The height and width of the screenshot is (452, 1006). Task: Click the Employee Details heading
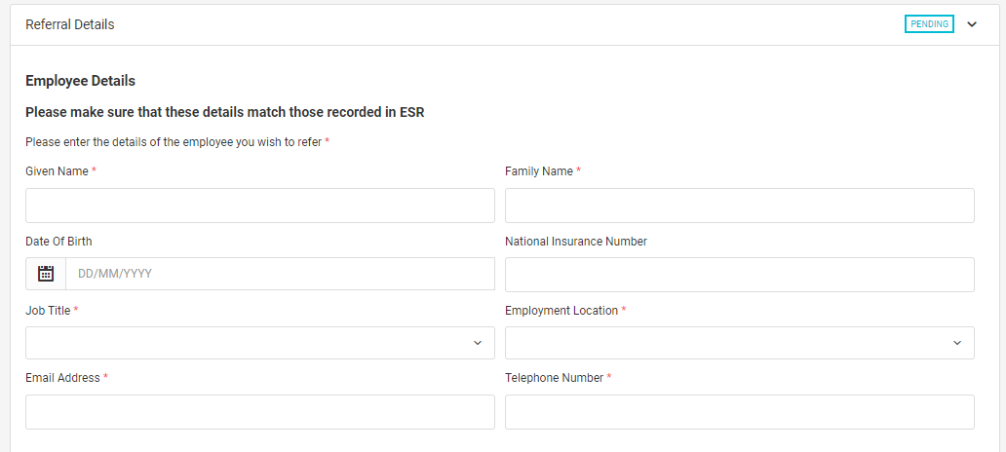tap(80, 81)
